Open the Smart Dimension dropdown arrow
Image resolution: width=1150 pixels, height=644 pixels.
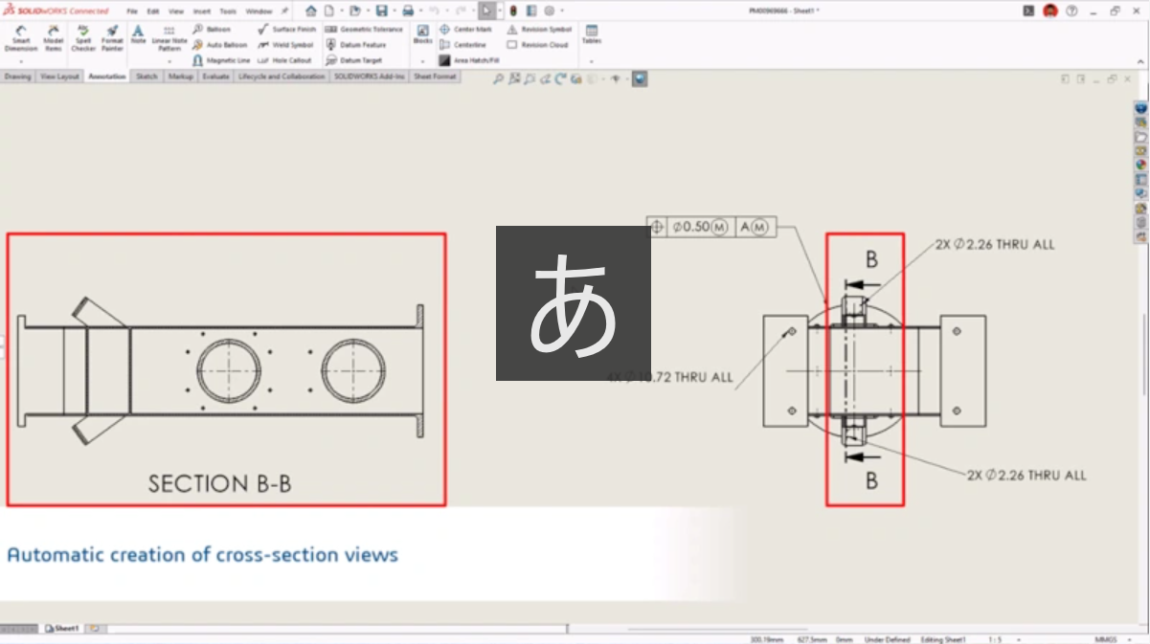pyautogui.click(x=21, y=61)
